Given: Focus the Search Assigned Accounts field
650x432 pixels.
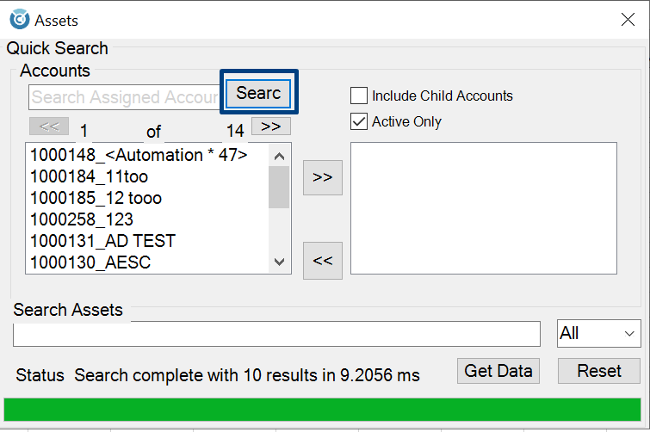Looking at the screenshot, I should [125, 97].
